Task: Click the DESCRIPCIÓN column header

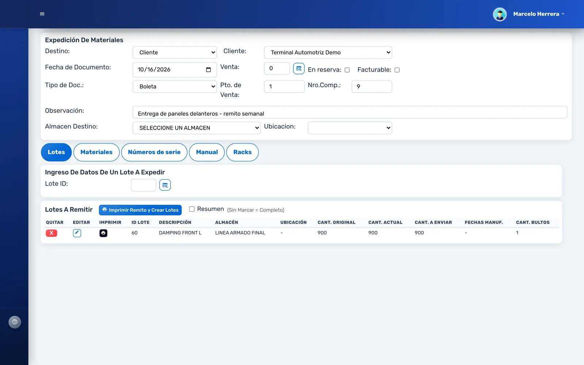Action: tap(175, 222)
